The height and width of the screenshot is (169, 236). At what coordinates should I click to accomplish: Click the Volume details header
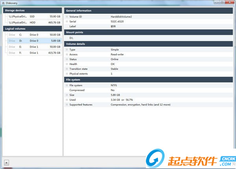pos(149,44)
